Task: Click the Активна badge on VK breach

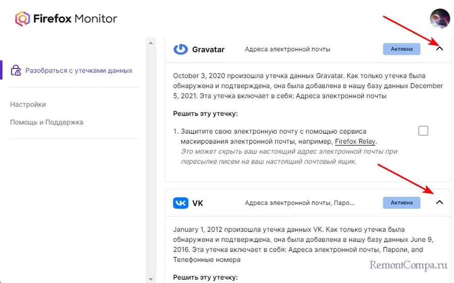Action: (402, 202)
